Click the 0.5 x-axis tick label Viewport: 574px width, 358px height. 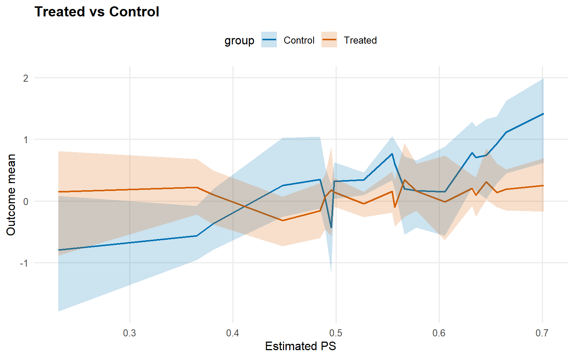click(336, 333)
